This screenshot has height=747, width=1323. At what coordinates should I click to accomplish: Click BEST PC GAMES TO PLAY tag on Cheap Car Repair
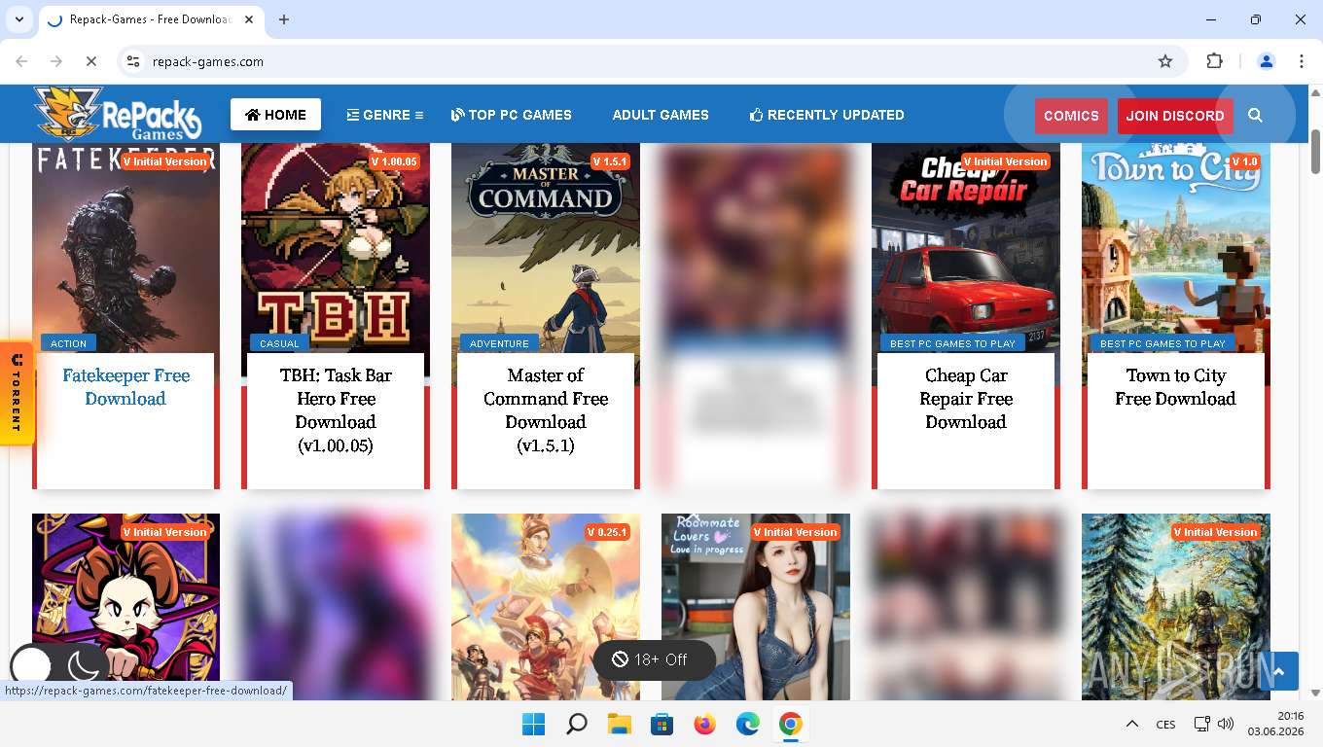[x=952, y=343]
